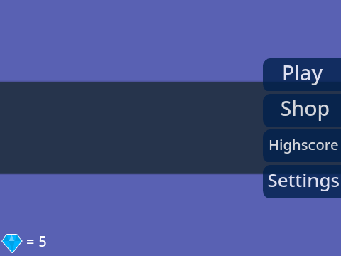This screenshot has height=256, width=341.
Task: Tap the diamond currency icon in the corner
Action: [x=12, y=243]
